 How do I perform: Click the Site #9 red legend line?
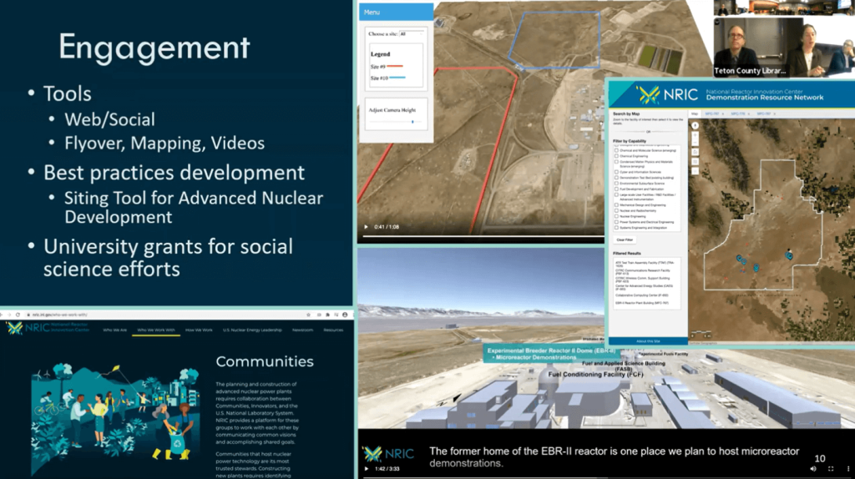[x=395, y=67]
